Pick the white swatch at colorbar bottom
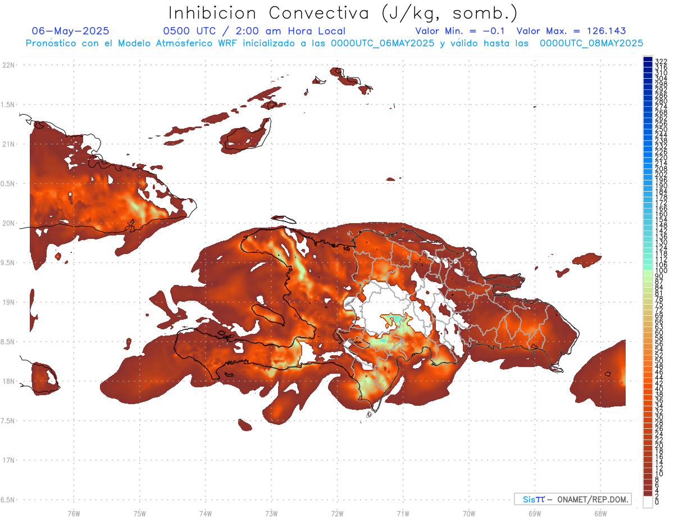 pos(648,502)
